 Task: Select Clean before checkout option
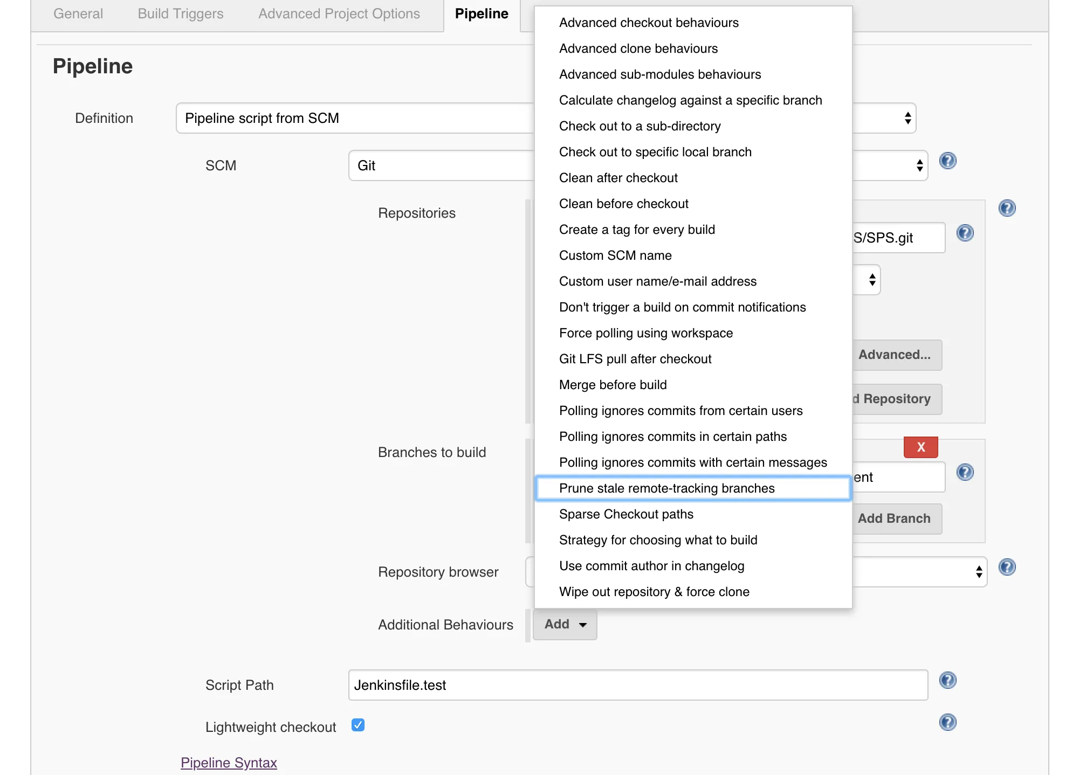coord(623,204)
